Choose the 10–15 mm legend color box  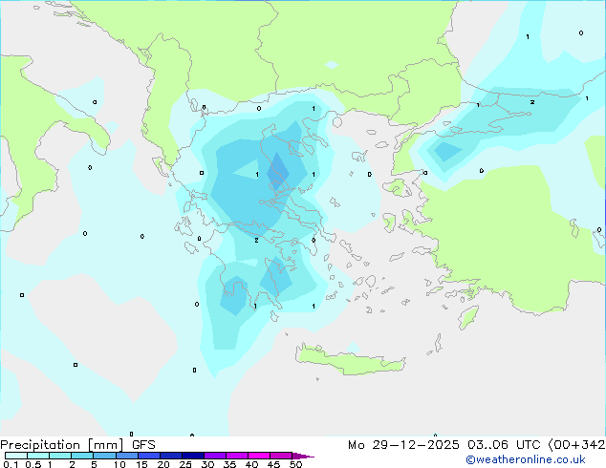coord(126,456)
